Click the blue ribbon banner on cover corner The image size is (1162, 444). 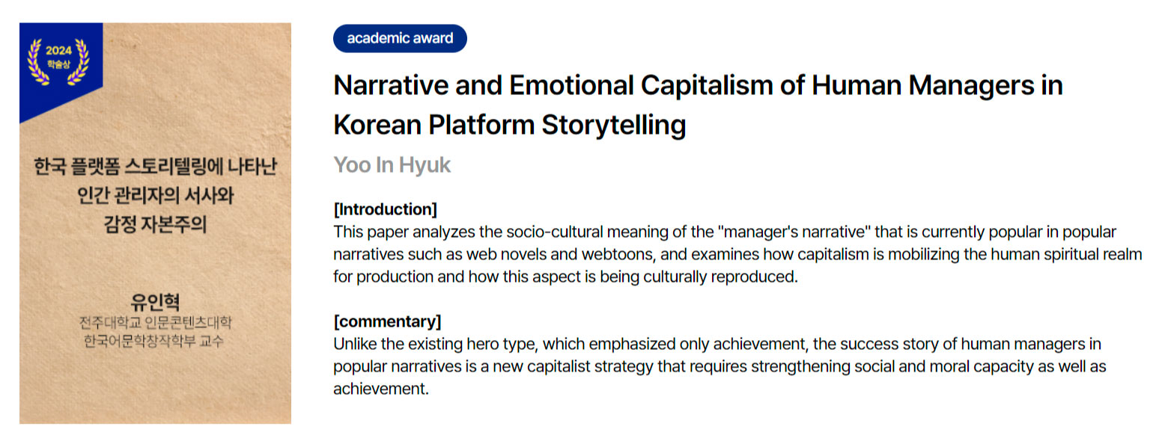click(61, 73)
